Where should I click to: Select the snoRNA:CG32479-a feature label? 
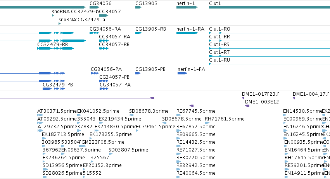[82, 19]
